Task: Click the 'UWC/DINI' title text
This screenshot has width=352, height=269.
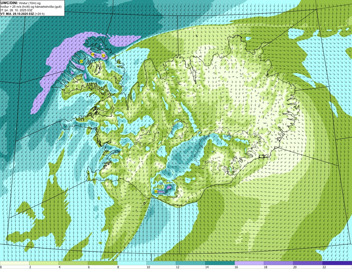Action: 9,3
